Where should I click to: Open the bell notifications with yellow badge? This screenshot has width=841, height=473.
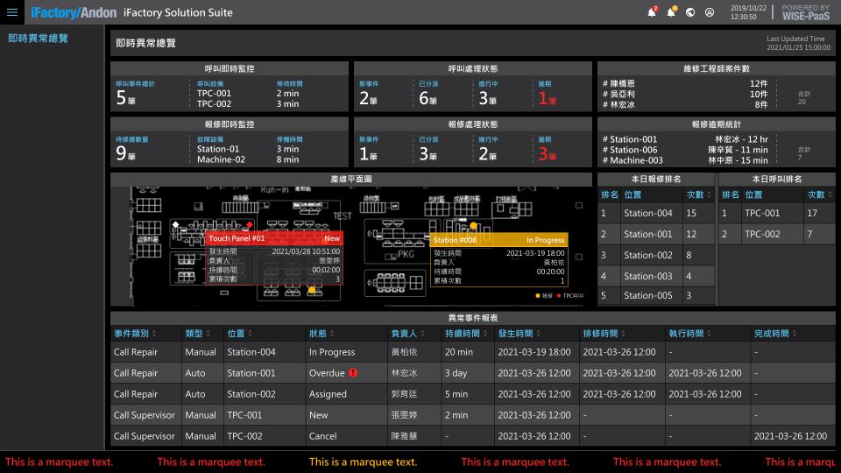coord(671,12)
